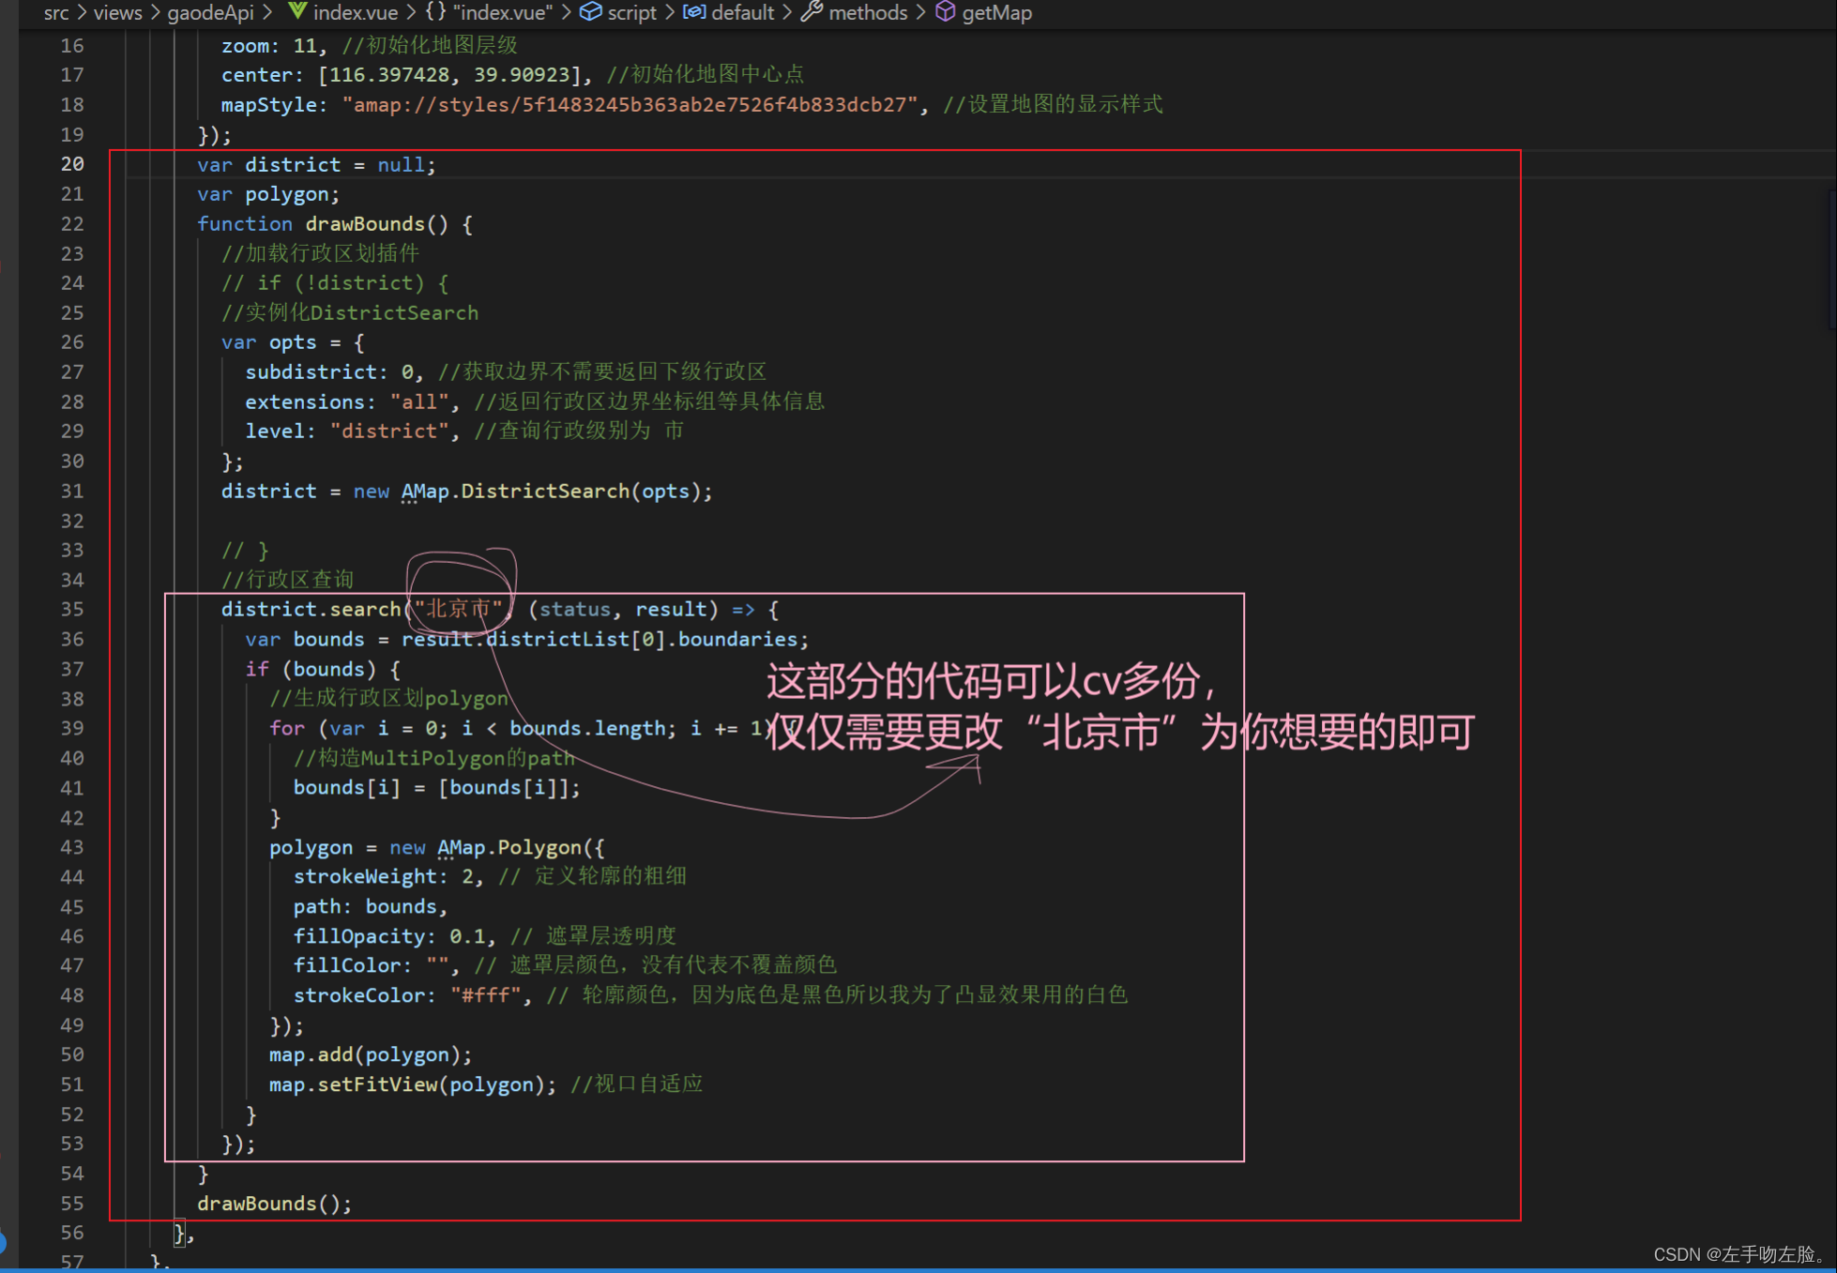Click 'bounds[i] = [bounds[i]];' statement
The image size is (1837, 1273).
point(437,788)
